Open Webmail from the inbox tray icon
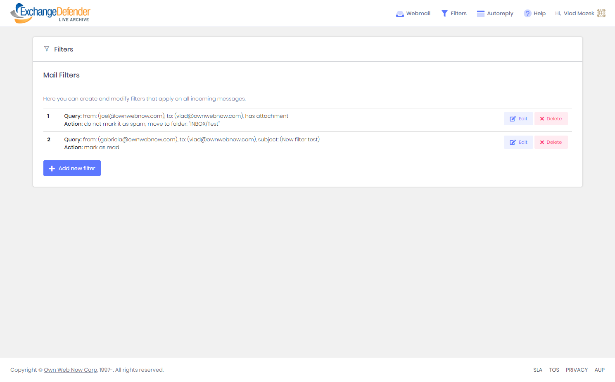This screenshot has width=615, height=382. click(x=400, y=14)
